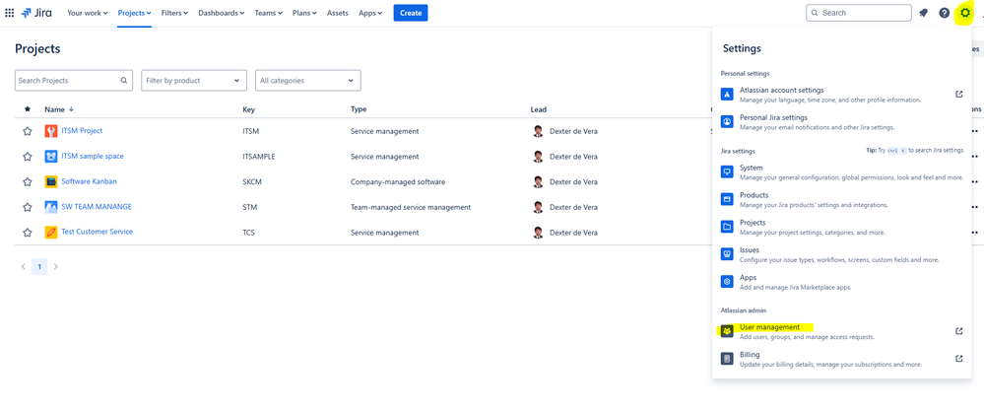Click the Software Kanban avatar icon
The height and width of the screenshot is (411, 984).
(x=51, y=181)
